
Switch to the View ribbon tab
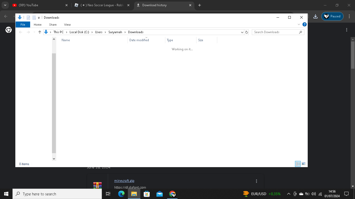click(67, 25)
